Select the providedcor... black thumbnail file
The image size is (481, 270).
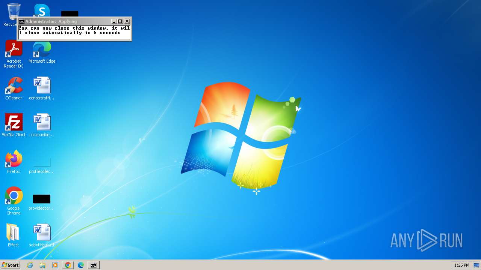point(42,202)
